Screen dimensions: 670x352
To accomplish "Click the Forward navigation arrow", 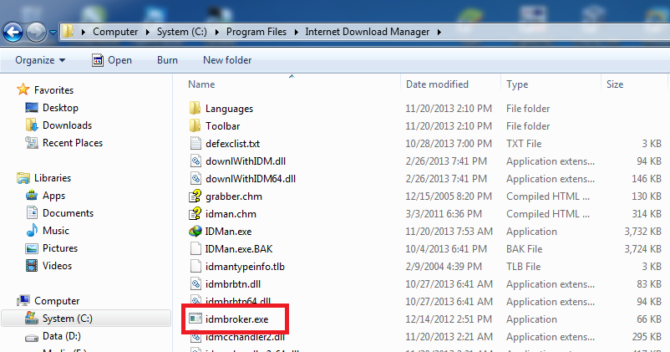I will (x=36, y=32).
